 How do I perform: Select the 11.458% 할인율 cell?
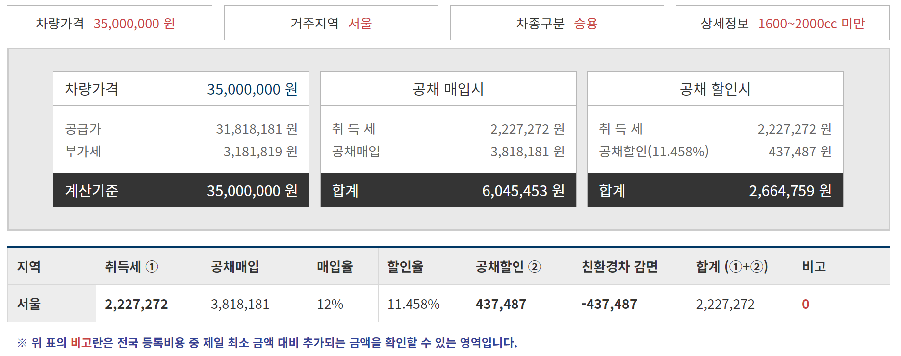tap(422, 304)
